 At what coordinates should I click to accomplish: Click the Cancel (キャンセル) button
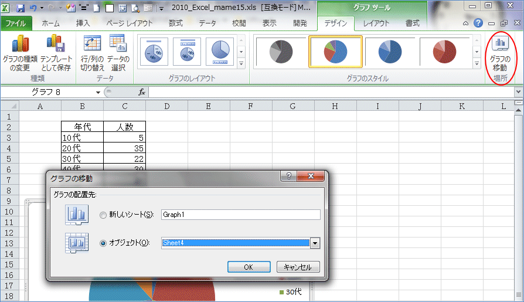pyautogui.click(x=298, y=267)
